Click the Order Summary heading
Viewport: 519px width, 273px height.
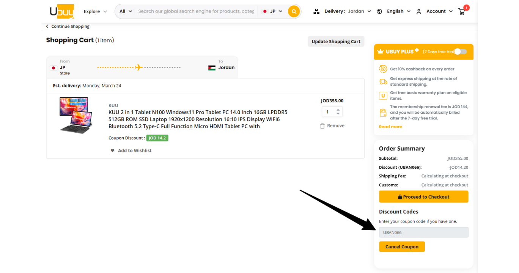pos(402,149)
